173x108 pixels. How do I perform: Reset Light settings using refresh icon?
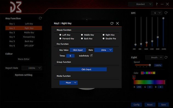click(166, 57)
